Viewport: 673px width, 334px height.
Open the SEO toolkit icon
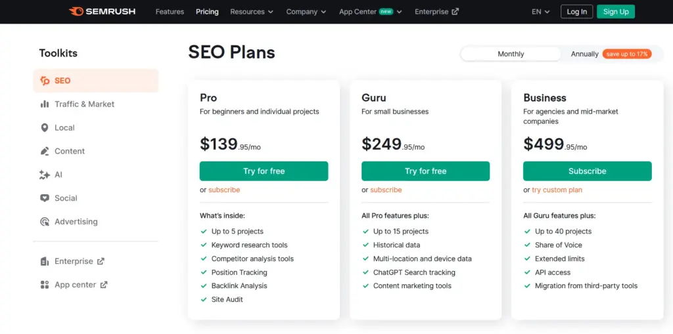point(45,81)
